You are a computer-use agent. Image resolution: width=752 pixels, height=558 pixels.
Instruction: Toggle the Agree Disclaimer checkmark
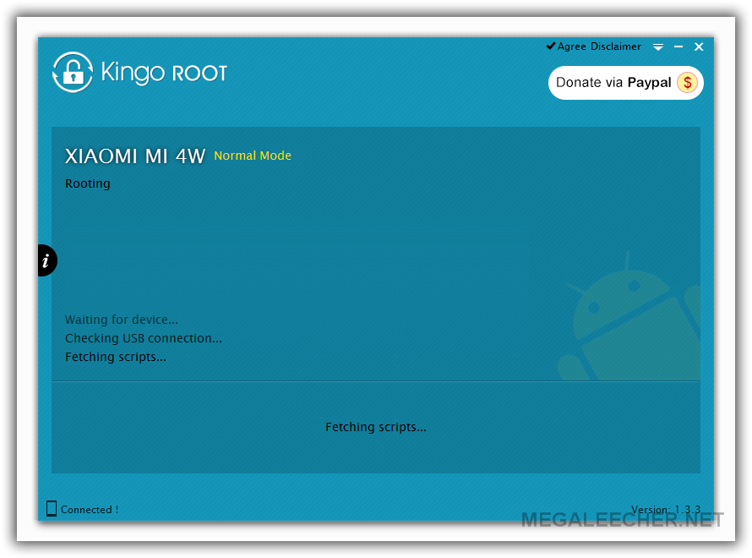tap(551, 46)
